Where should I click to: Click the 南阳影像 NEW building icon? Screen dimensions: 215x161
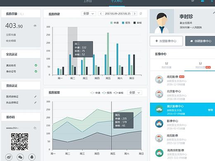[159, 80]
